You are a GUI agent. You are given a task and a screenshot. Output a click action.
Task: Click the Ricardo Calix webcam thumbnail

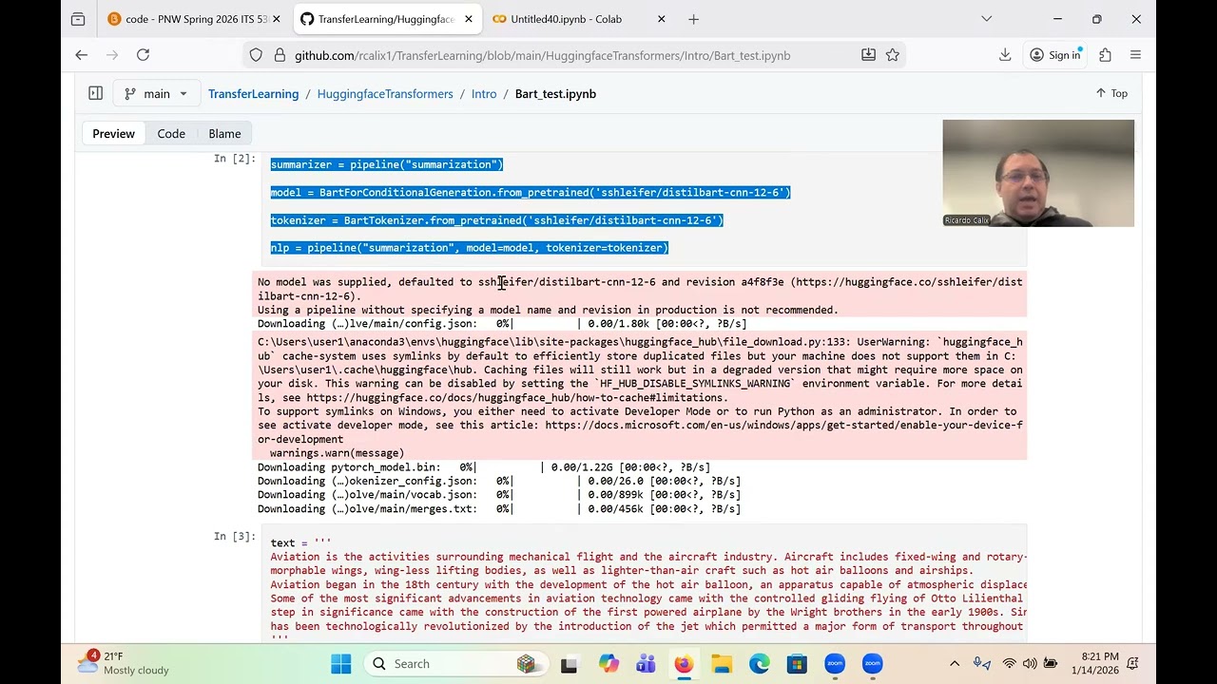click(1038, 173)
